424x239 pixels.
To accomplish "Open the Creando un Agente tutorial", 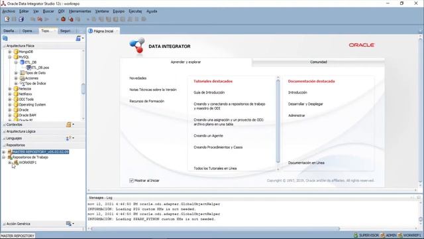I will pos(208,135).
